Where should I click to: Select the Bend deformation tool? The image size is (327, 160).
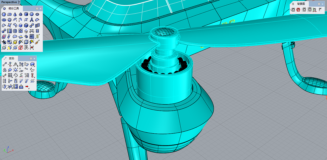[10, 81]
